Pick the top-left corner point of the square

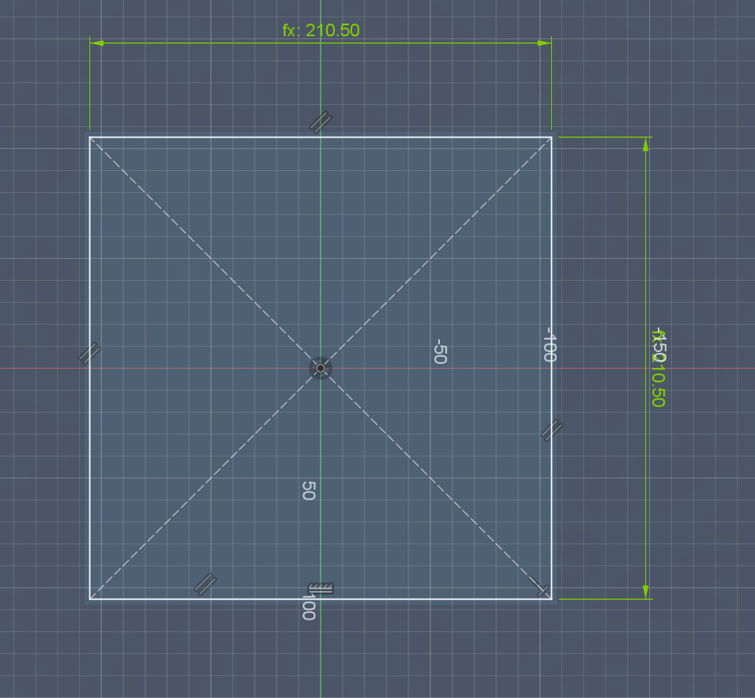89,137
